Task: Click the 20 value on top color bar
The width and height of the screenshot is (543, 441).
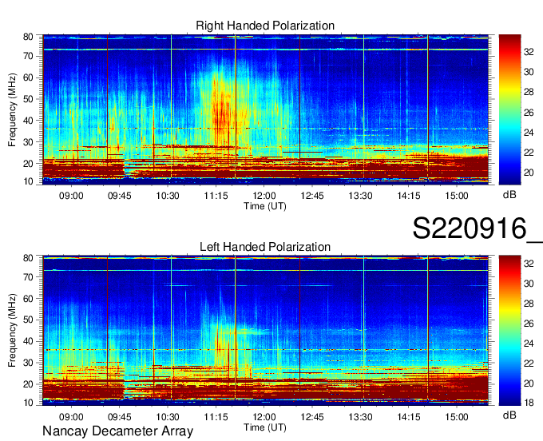Action: [529, 173]
